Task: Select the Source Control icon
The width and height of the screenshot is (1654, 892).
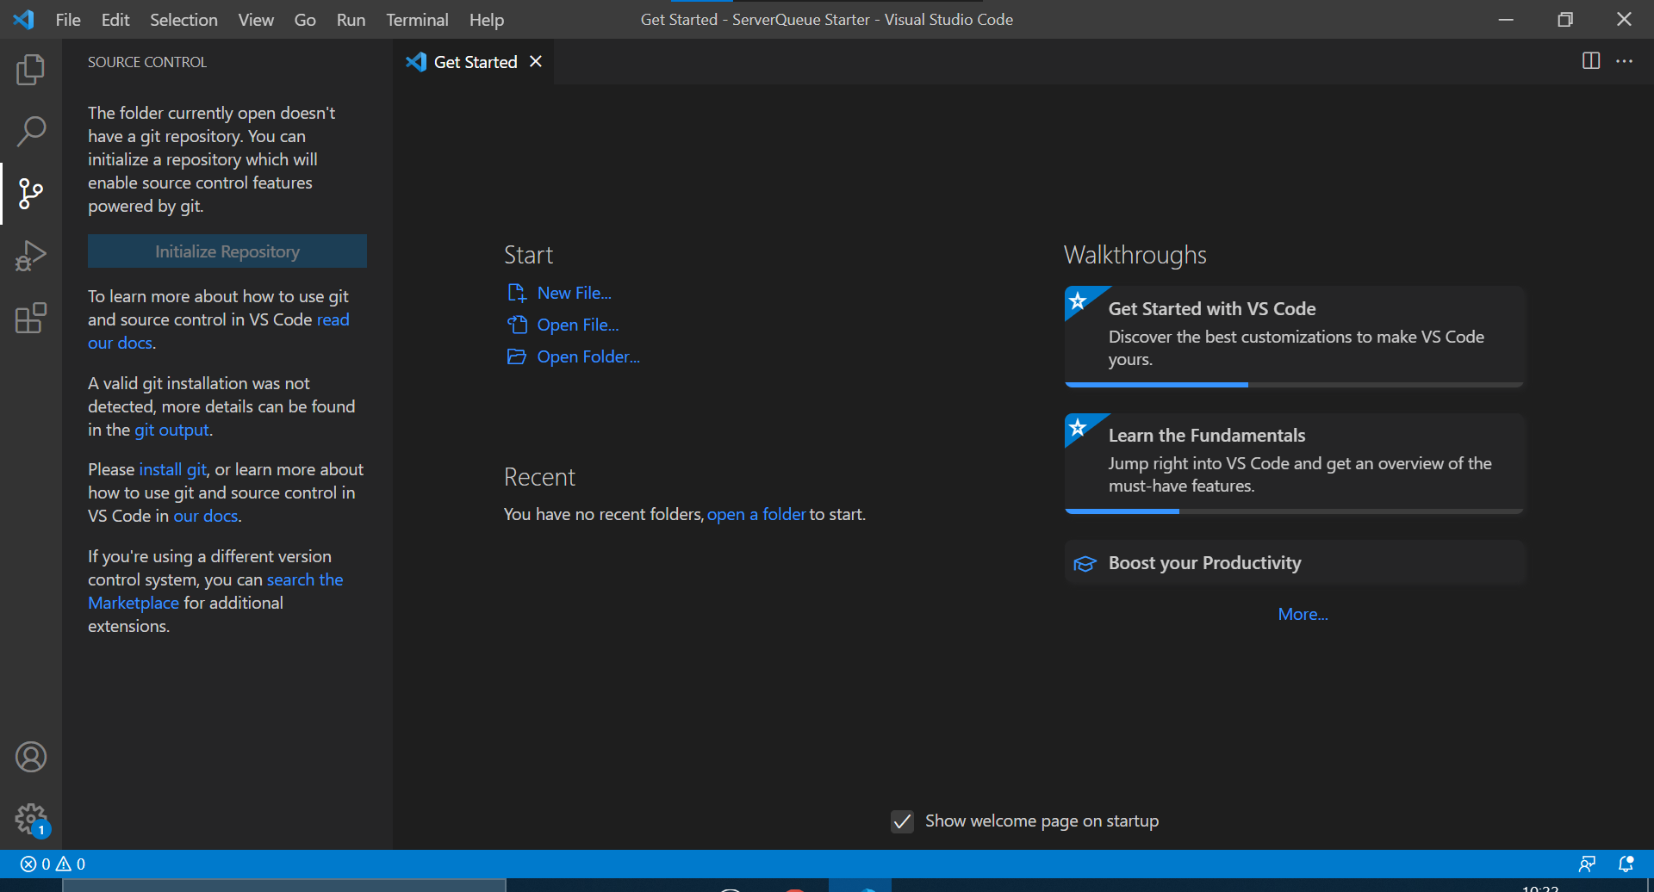Action: point(31,194)
